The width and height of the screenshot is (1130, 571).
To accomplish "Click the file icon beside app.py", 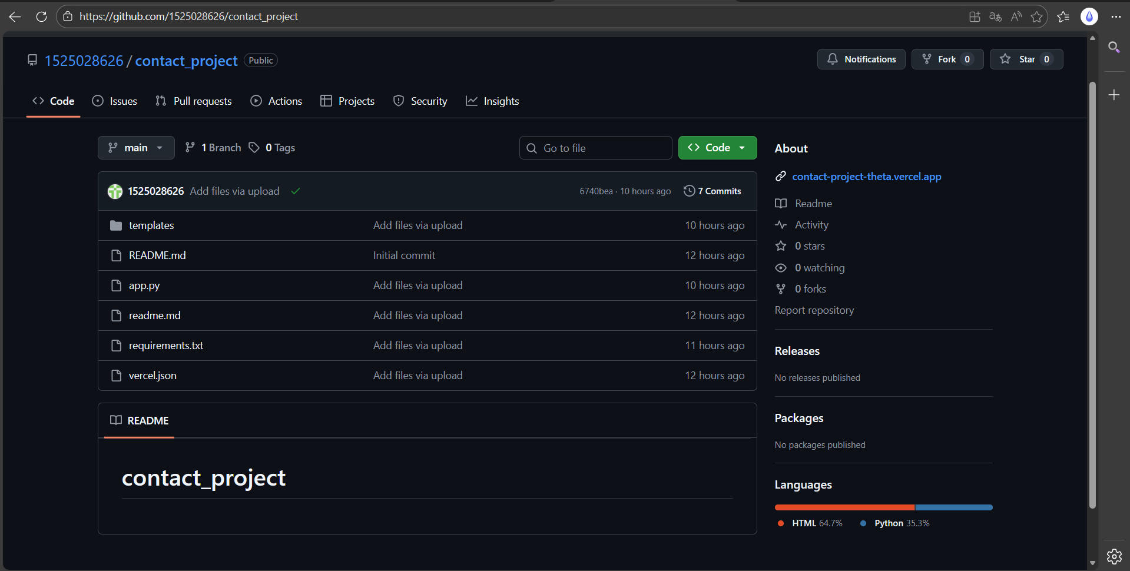I will (116, 285).
